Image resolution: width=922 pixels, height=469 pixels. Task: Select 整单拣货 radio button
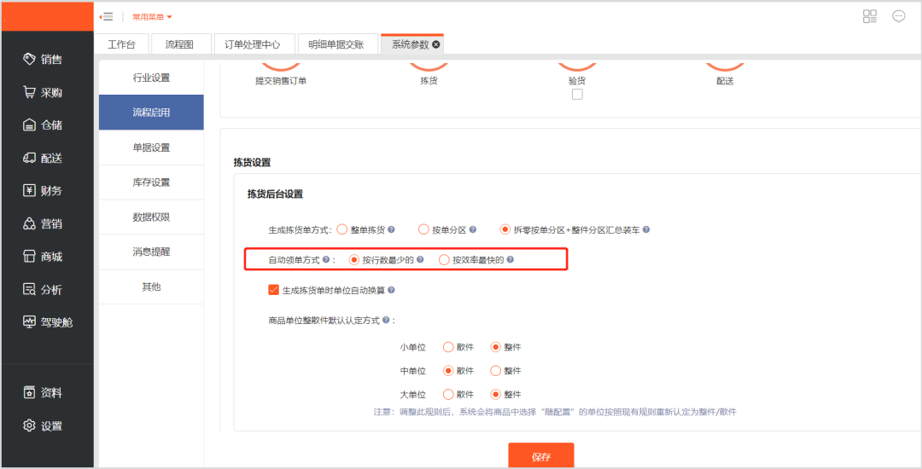click(342, 229)
